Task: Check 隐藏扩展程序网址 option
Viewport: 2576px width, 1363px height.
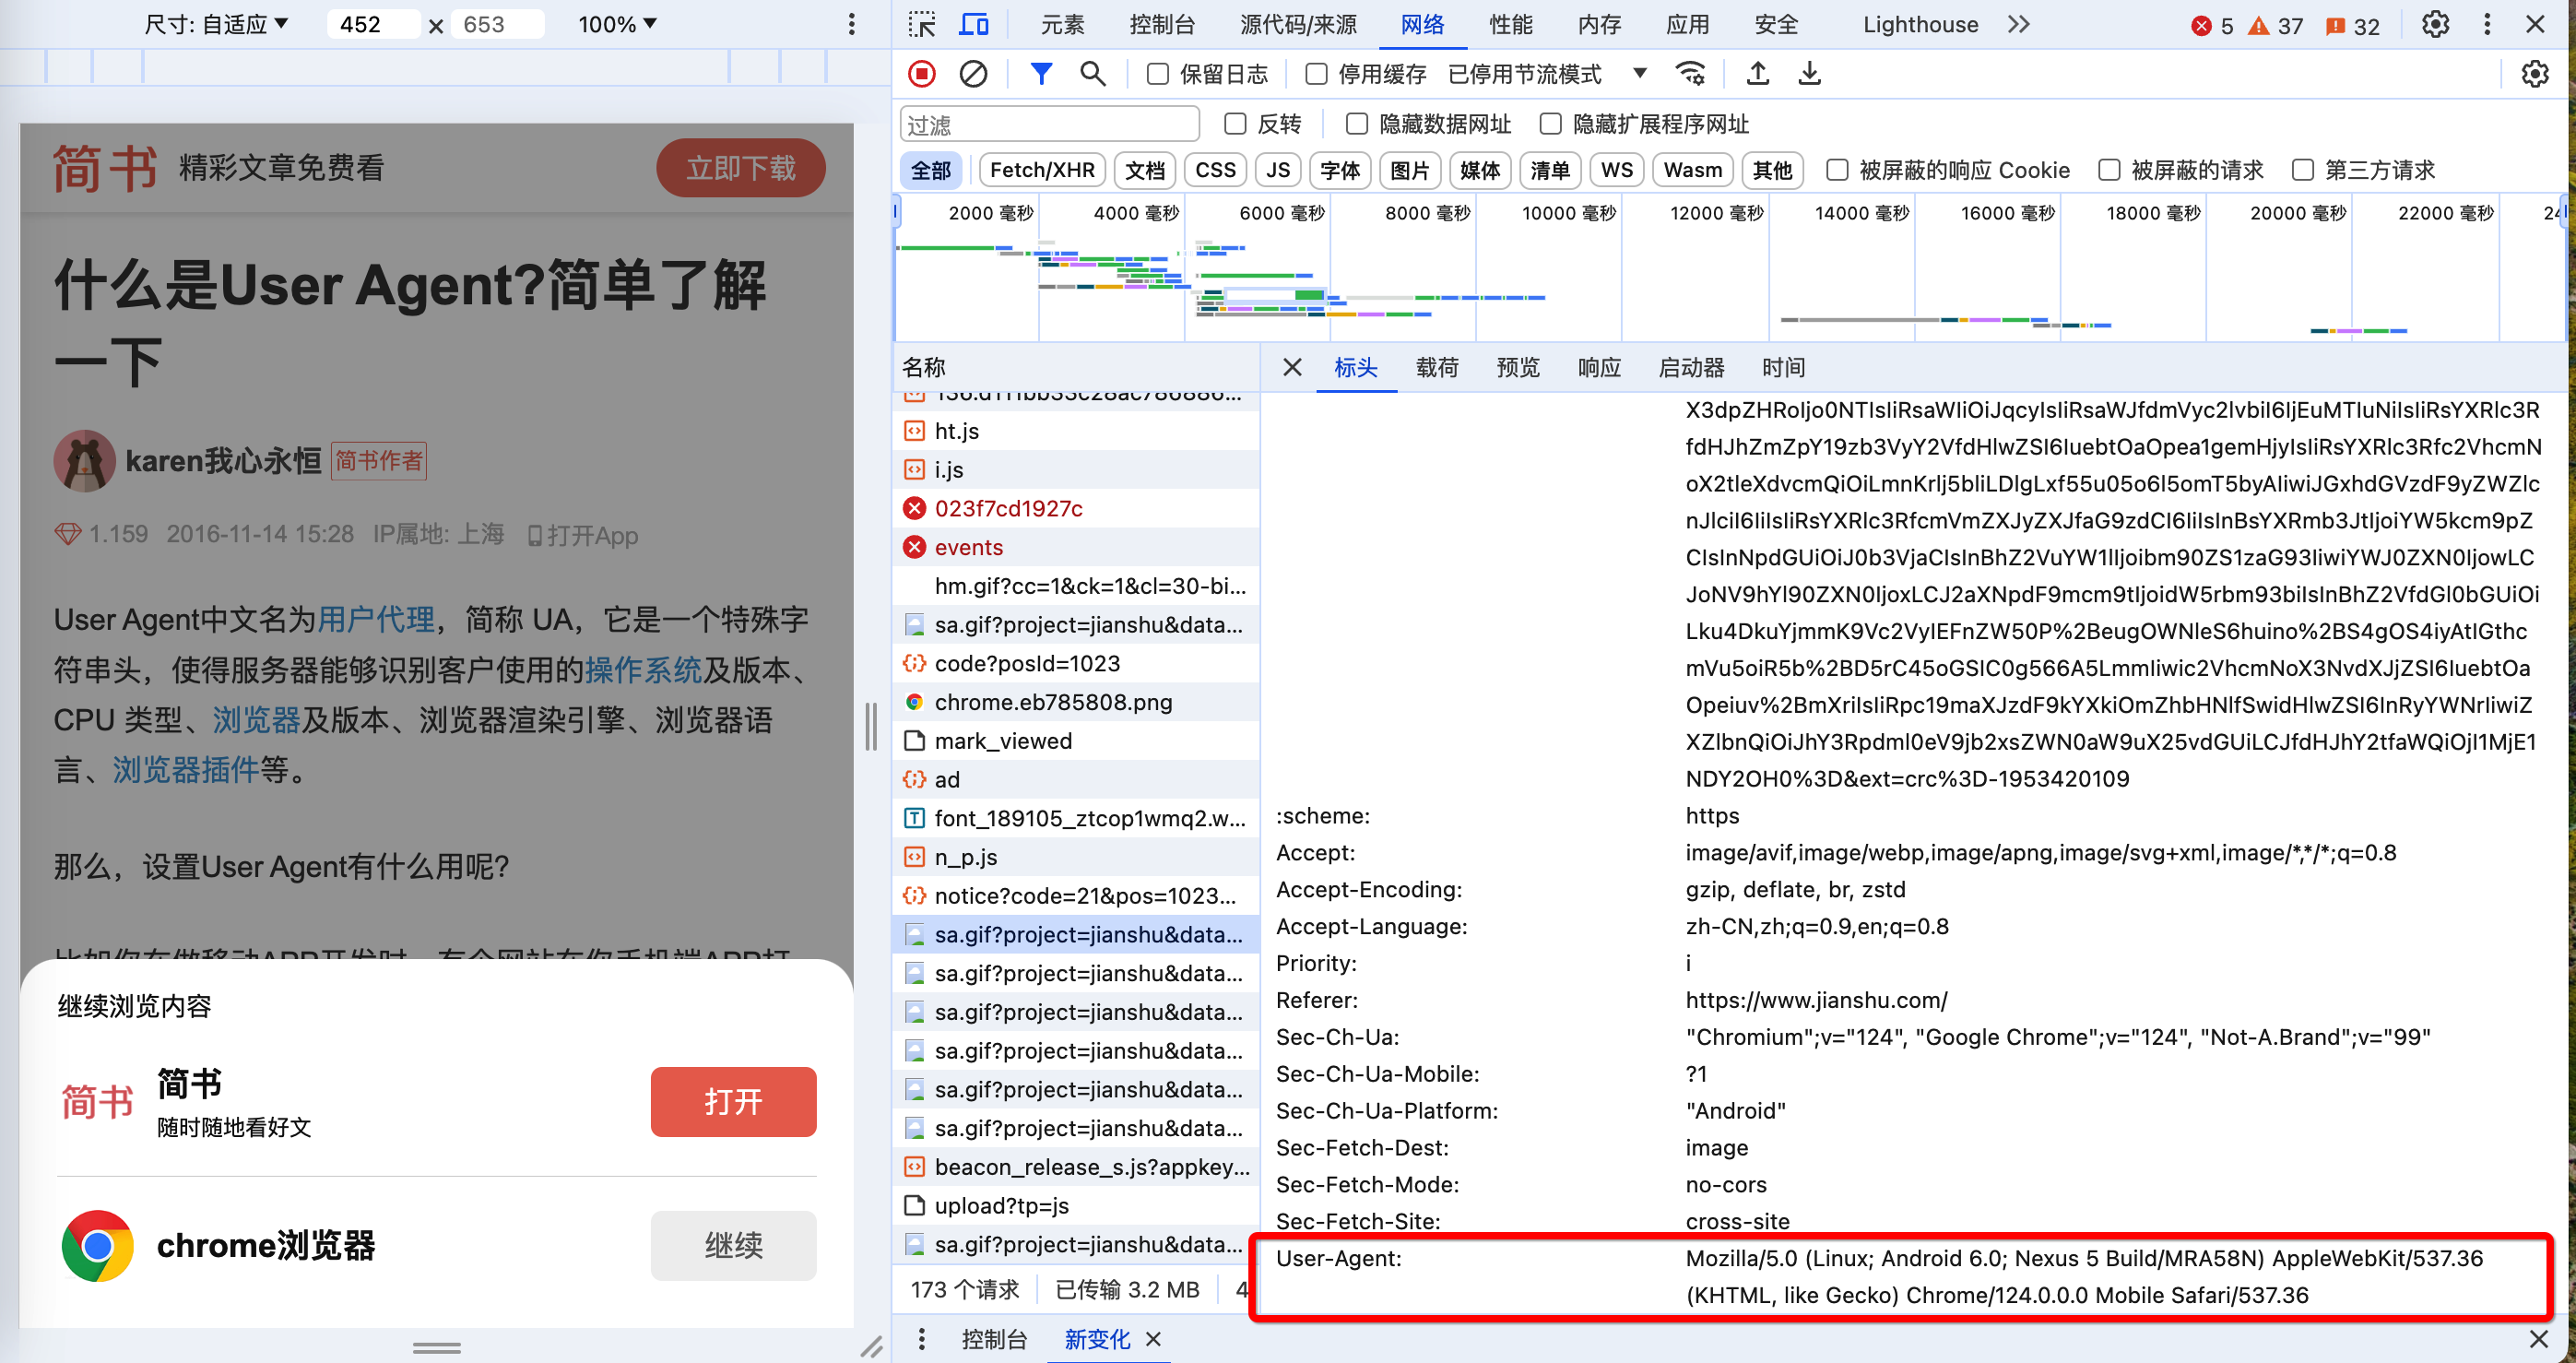Action: [x=1550, y=124]
